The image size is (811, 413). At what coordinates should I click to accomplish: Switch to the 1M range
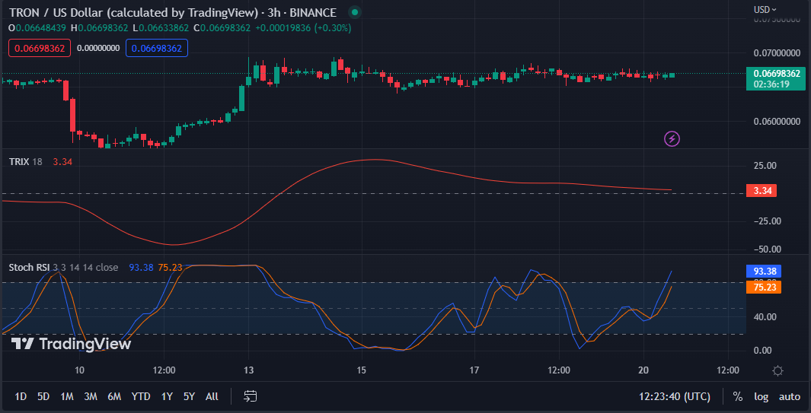point(67,396)
